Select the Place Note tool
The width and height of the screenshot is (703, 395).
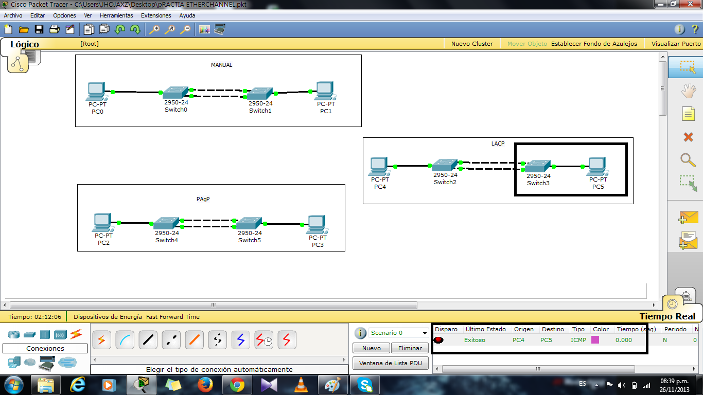click(689, 114)
